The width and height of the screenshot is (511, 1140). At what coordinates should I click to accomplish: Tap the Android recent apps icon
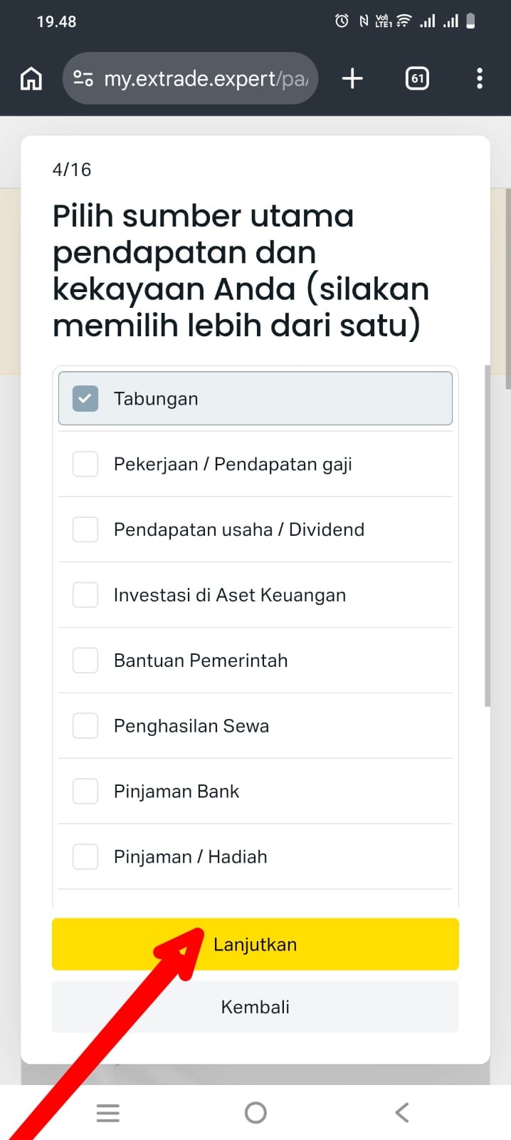pos(108,1112)
